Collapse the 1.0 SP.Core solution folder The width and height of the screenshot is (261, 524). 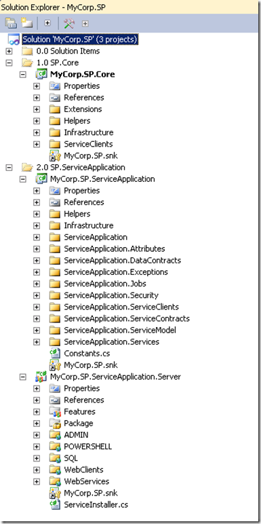click(x=9, y=63)
